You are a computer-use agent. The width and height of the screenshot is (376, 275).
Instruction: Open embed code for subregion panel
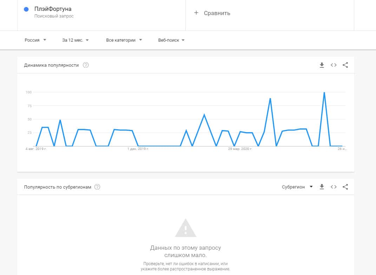pos(334,187)
